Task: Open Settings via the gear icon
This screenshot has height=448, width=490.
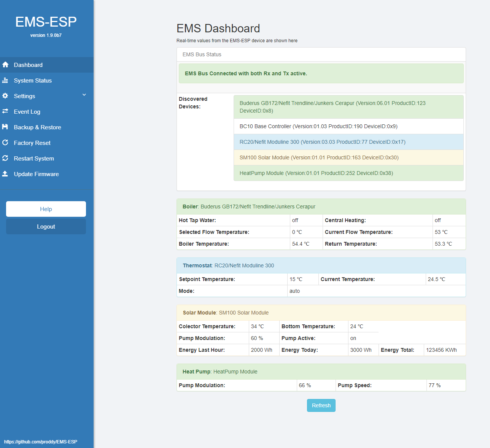Action: tap(5, 96)
